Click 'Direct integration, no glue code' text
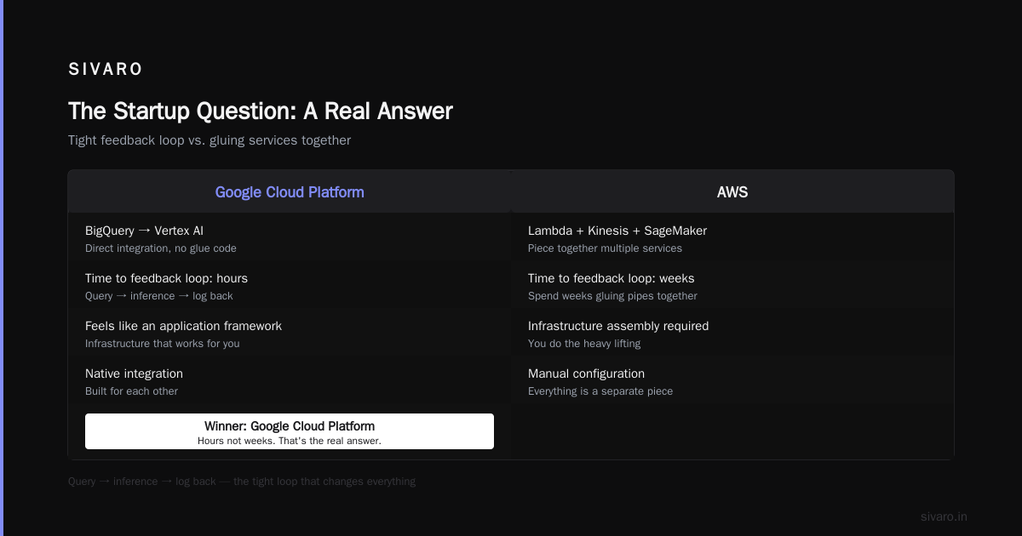The image size is (1022, 536). [161, 248]
